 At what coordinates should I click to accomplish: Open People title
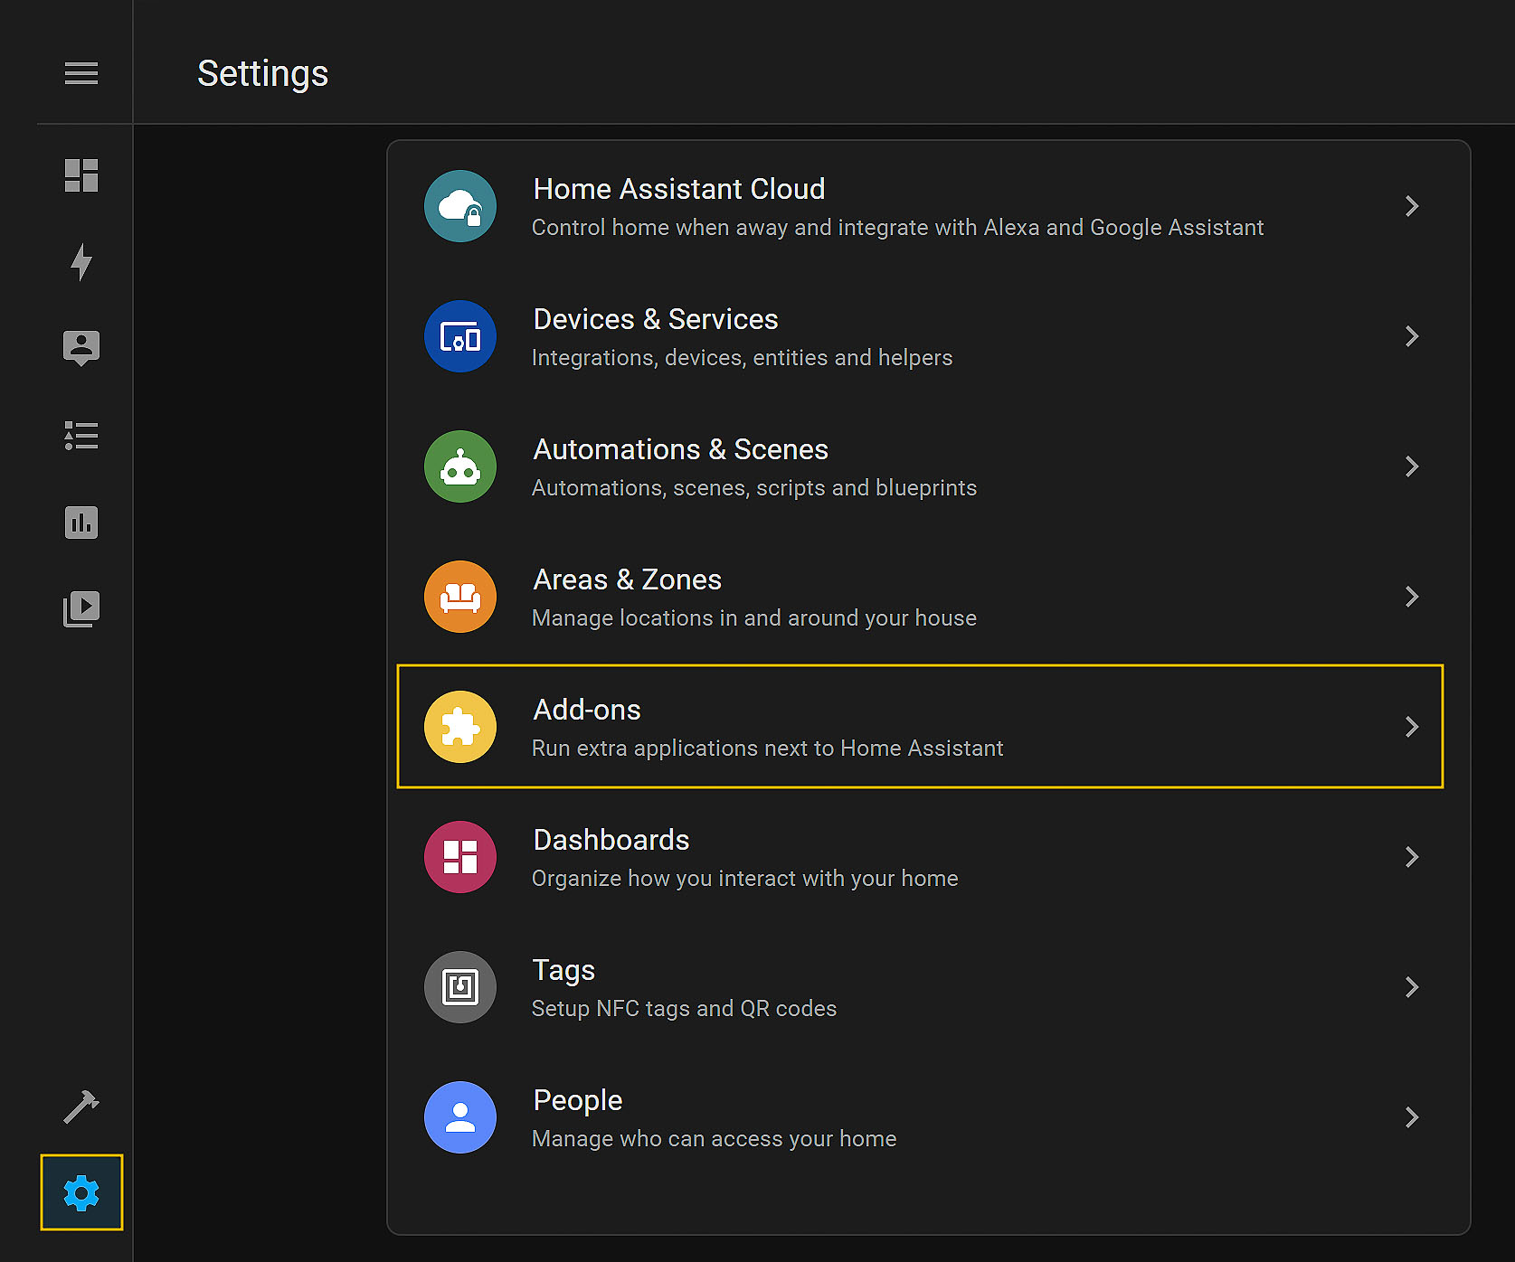click(578, 1101)
